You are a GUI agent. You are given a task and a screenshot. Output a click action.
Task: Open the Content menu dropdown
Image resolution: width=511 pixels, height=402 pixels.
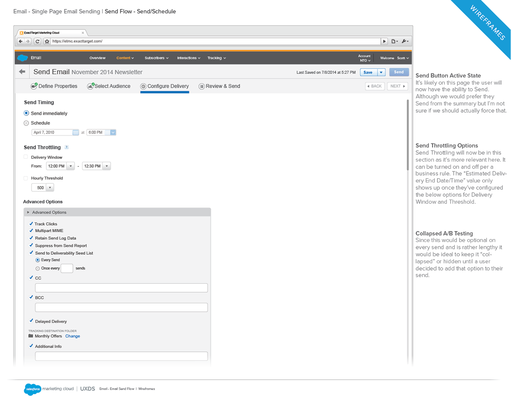125,58
